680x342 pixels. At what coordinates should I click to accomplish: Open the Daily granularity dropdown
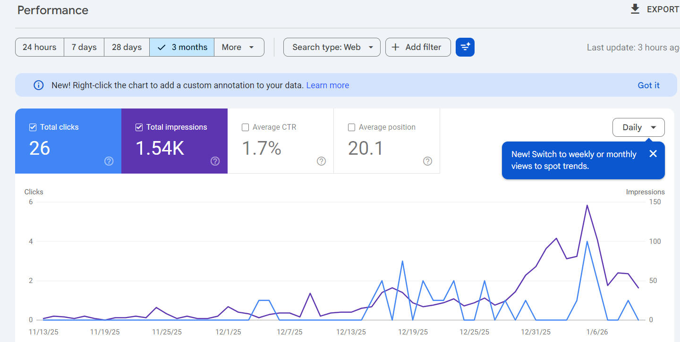click(638, 127)
